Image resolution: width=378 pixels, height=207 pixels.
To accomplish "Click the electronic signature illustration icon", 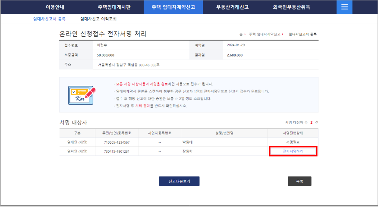I will pyautogui.click(x=82, y=95).
